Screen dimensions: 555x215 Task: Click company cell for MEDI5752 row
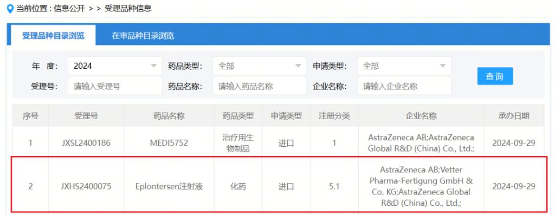[421, 143]
